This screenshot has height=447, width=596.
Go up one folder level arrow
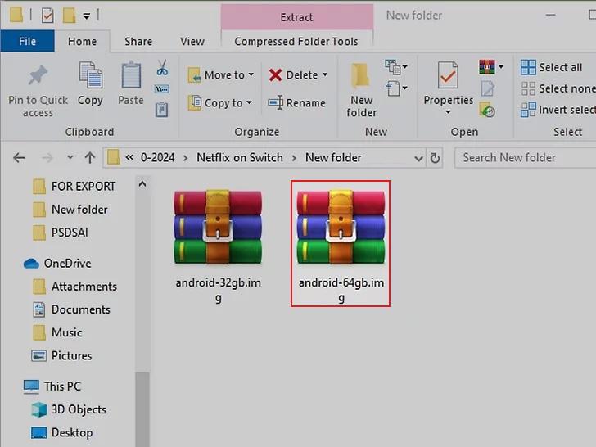(90, 157)
